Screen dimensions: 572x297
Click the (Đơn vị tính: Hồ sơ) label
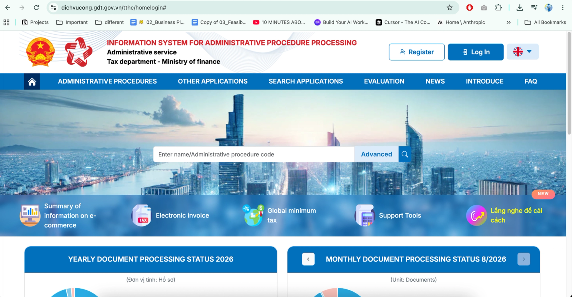[151, 280]
